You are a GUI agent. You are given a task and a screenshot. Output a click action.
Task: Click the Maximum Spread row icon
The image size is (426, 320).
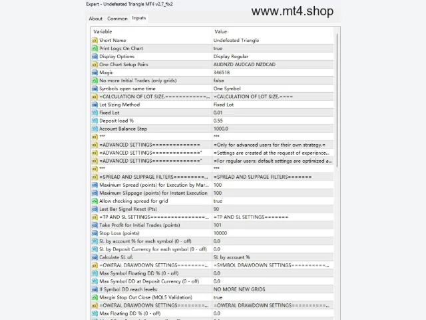[95, 185]
